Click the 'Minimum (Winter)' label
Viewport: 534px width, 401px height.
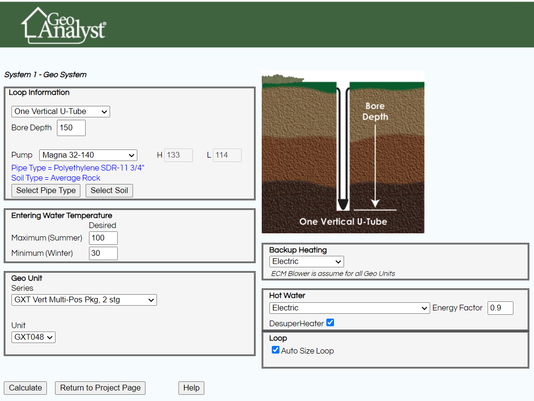(42, 253)
